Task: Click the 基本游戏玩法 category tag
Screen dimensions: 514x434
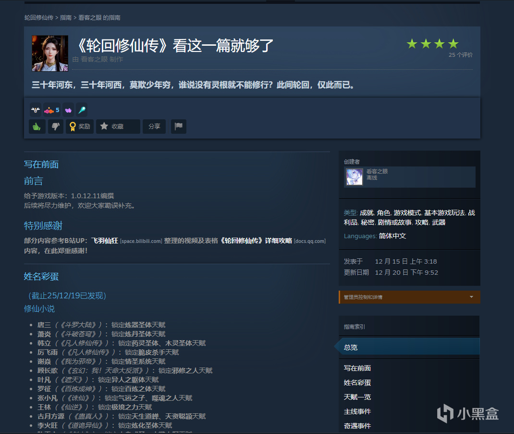Action: [444, 213]
